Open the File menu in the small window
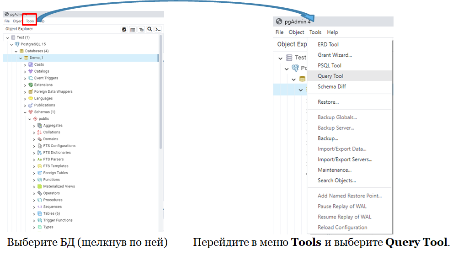Image resolution: width=458 pixels, height=255 pixels. [x=7, y=21]
